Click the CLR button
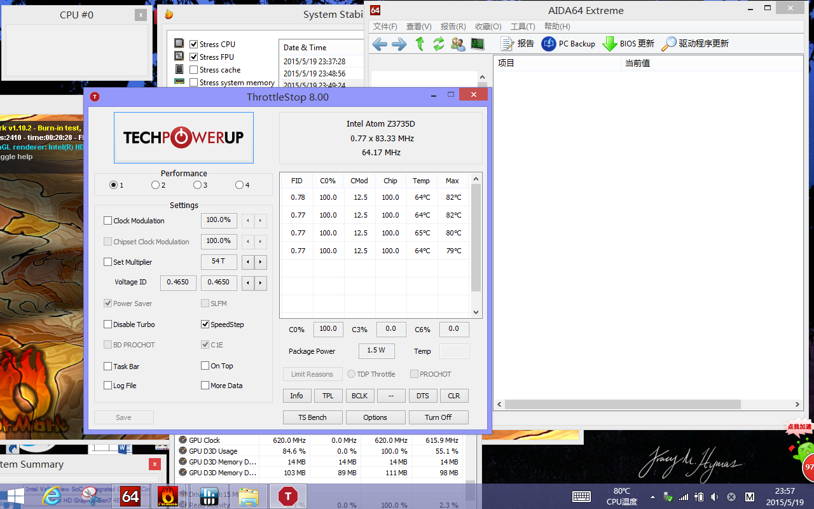Screen dimensions: 814x509 pyautogui.click(x=454, y=396)
